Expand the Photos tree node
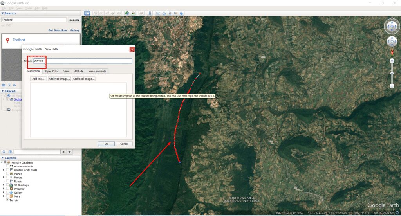The height and width of the screenshot is (216, 401). [4, 177]
